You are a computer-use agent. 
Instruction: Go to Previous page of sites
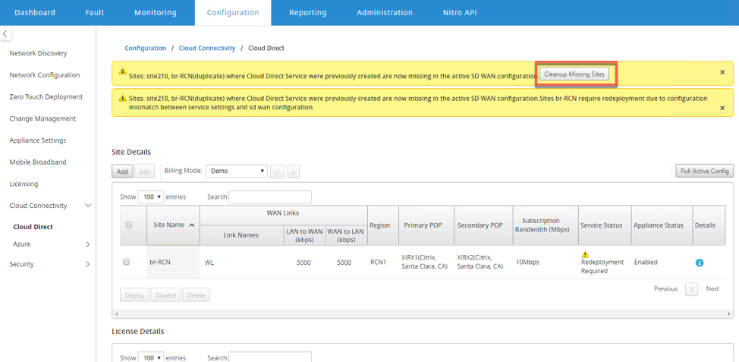coord(665,288)
